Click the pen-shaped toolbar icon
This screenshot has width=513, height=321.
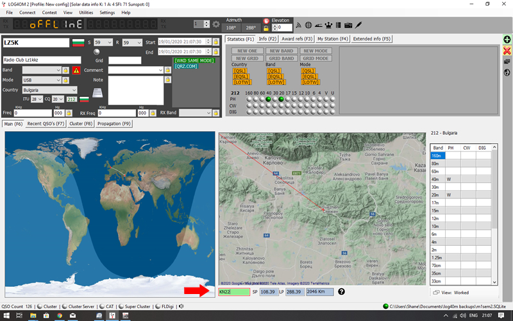358,25
